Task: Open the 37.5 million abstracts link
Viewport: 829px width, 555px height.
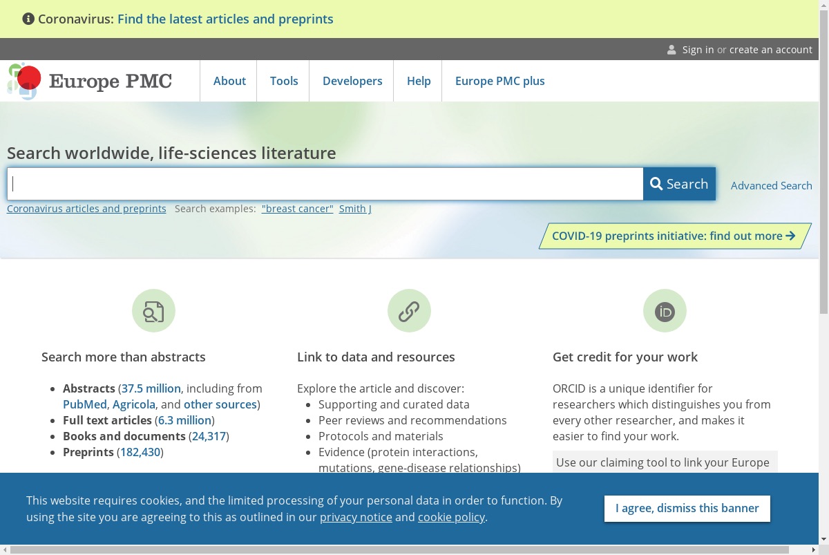Action: click(x=151, y=388)
